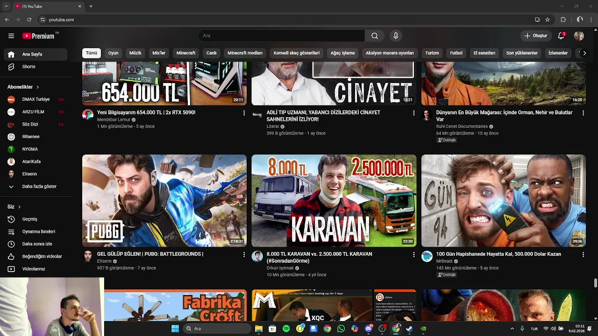Image resolution: width=598 pixels, height=336 pixels.
Task: Click the browser reload button
Action: 29,20
